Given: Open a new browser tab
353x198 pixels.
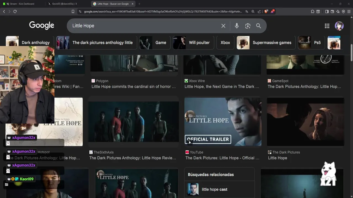Looking at the screenshot, I should pos(139,4).
